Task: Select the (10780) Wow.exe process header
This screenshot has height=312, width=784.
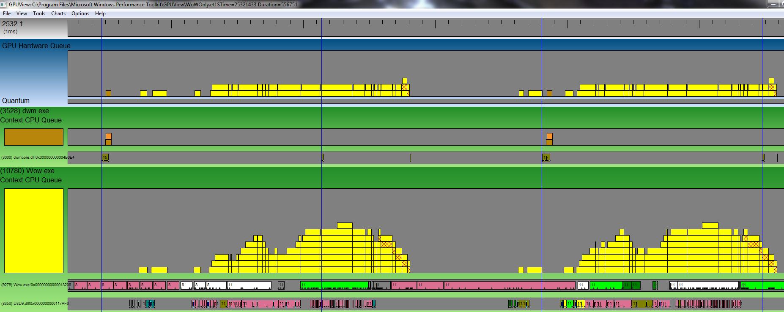Action: point(27,171)
